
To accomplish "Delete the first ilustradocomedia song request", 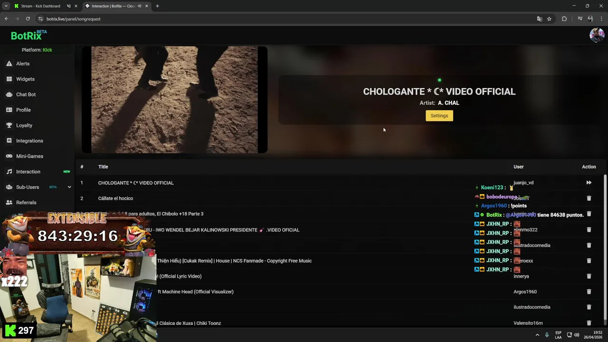I will tap(589, 245).
